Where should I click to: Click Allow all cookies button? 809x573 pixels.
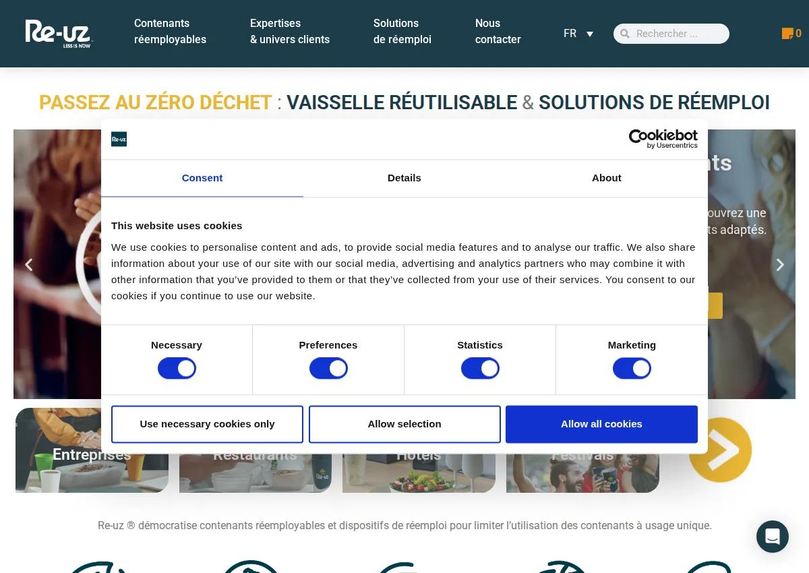(x=601, y=424)
